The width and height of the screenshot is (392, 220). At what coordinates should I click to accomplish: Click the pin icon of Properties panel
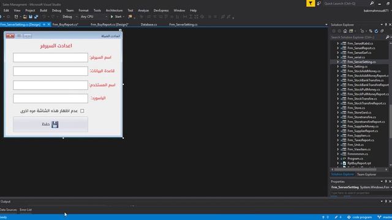pyautogui.click(x=386, y=182)
